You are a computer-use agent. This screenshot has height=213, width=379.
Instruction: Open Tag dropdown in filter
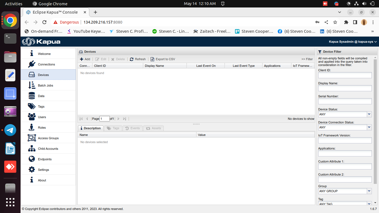point(369,204)
